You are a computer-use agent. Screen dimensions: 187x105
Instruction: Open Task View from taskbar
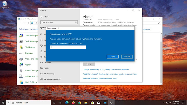(x=60, y=103)
